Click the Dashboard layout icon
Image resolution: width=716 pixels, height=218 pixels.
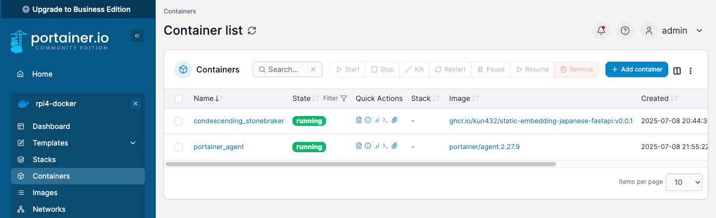point(21,126)
